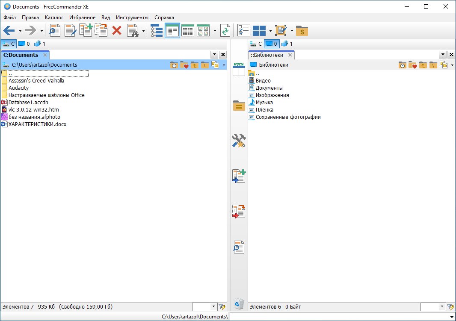
Task: Click the Move icon in the top toolbar
Action: tap(101, 30)
